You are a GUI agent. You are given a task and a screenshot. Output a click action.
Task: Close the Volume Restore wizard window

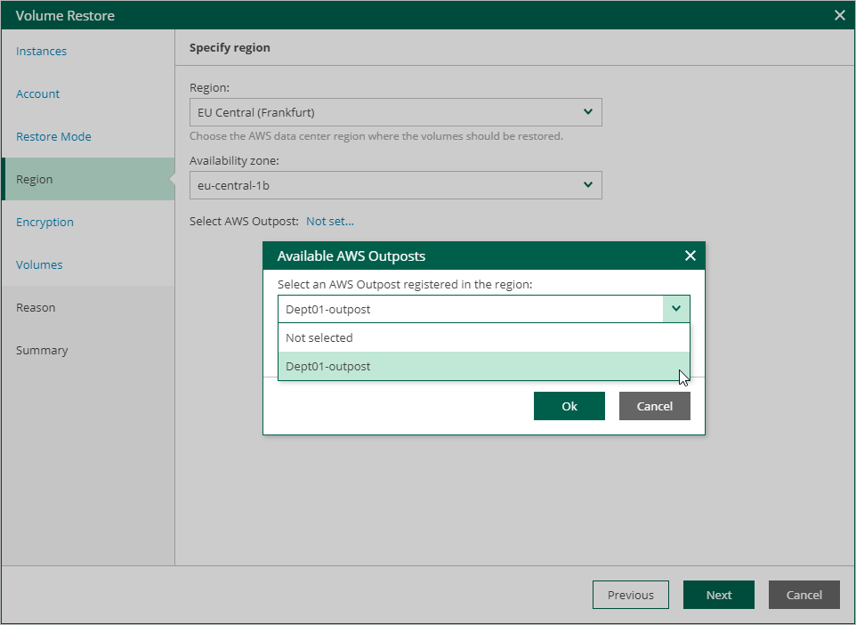coord(840,15)
